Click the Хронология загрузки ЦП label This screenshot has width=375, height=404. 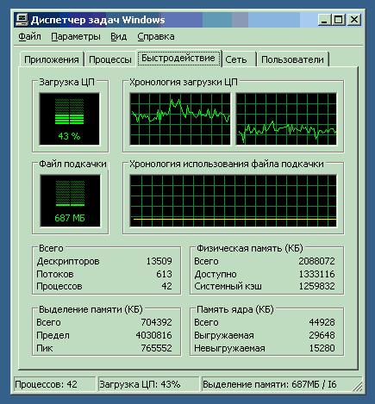(184, 82)
